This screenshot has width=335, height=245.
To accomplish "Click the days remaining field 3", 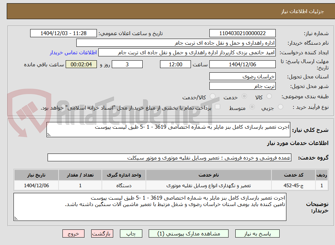I will tap(127, 64).
